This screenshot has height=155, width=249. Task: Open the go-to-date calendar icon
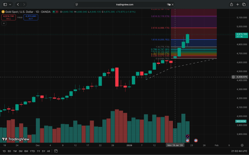56,151
